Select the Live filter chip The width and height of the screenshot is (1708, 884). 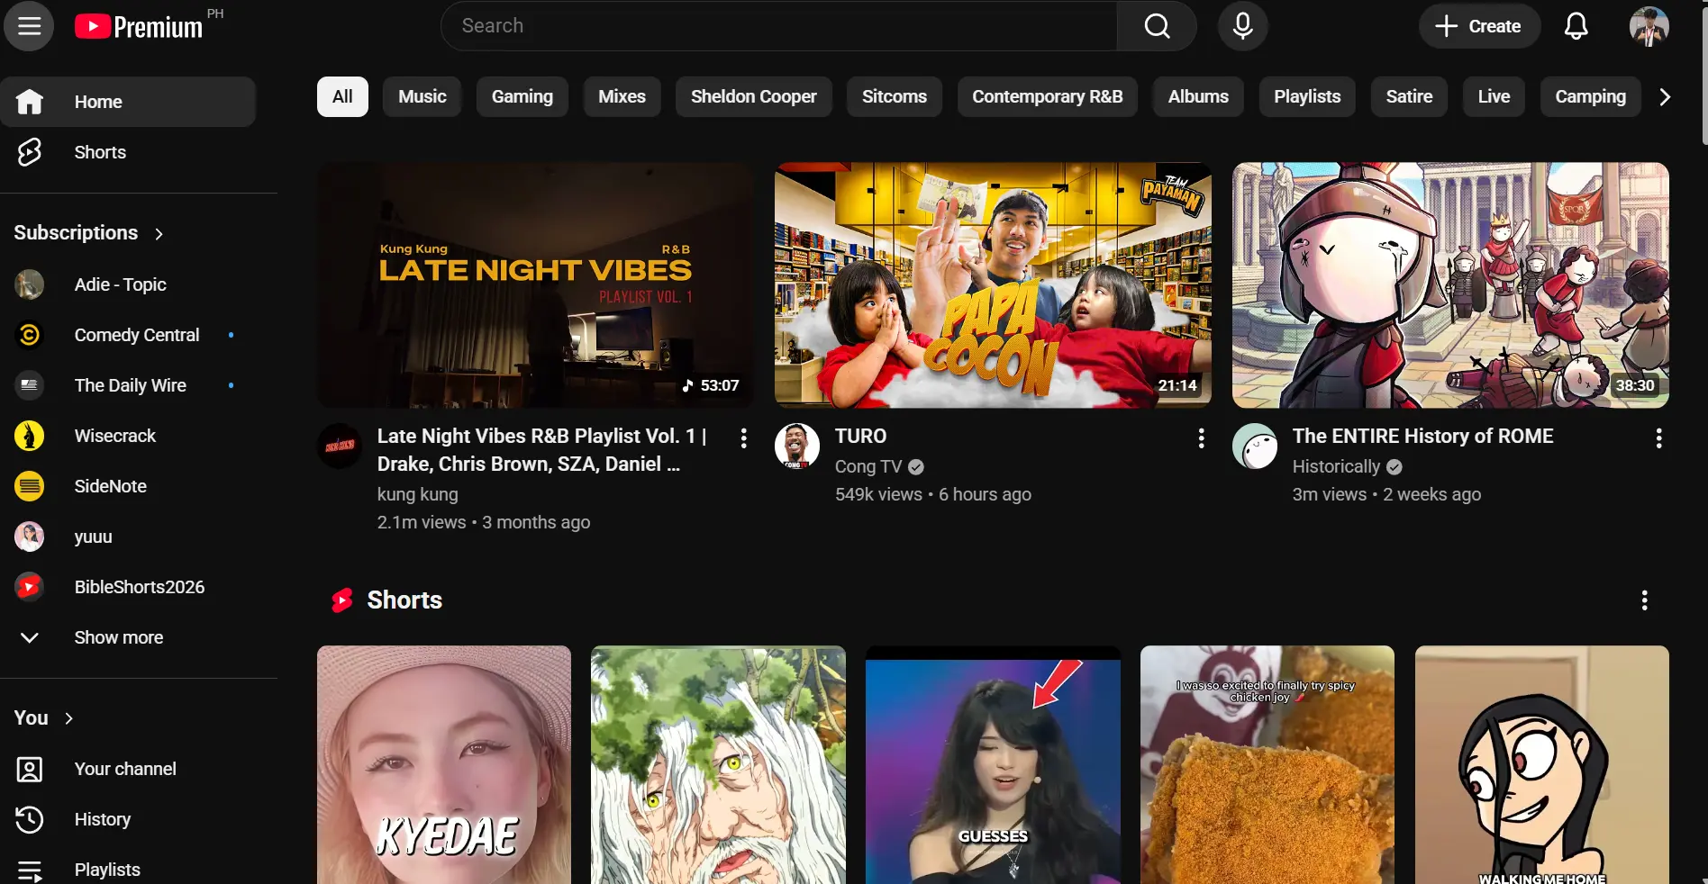tap(1494, 96)
